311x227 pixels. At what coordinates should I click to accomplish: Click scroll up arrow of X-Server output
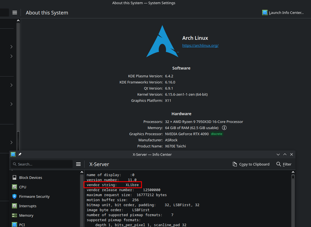coord(293,172)
